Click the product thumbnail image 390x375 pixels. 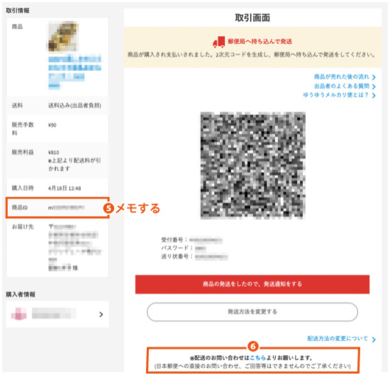click(x=62, y=36)
